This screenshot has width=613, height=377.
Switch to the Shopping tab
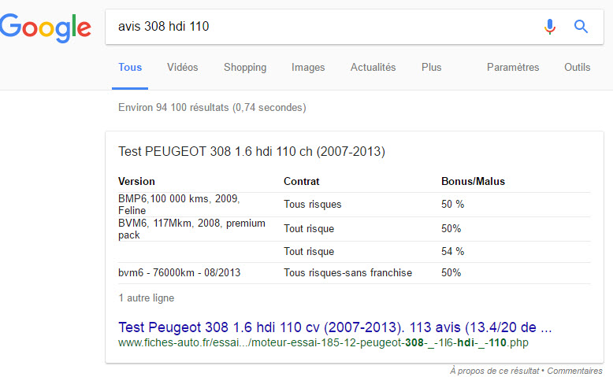pos(245,68)
